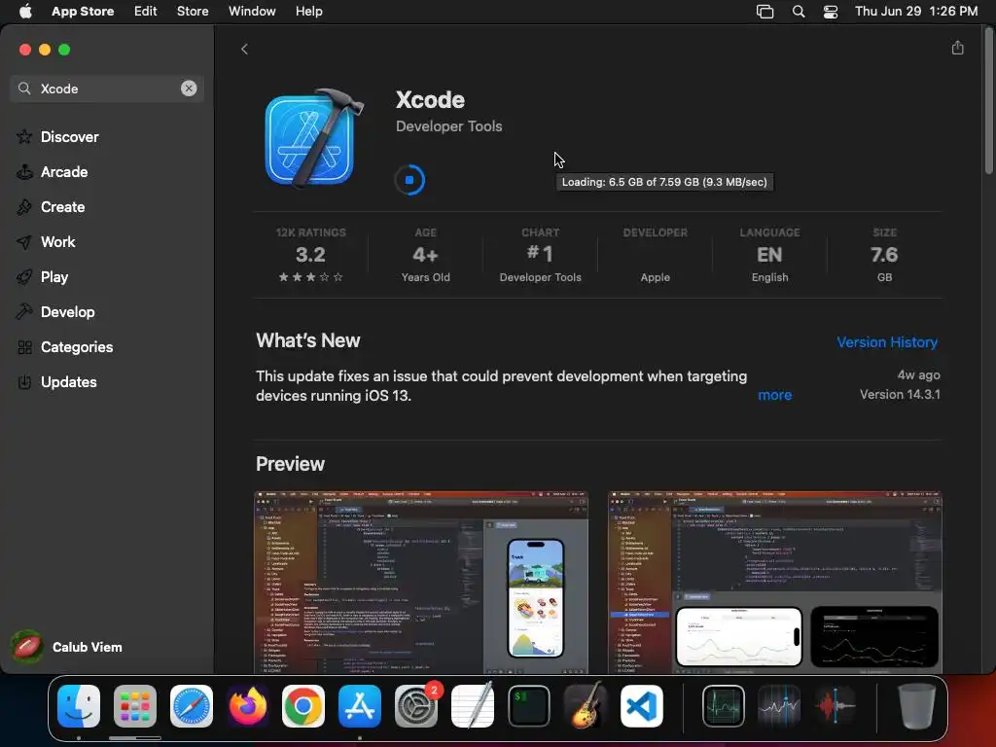Open second Xcode preview screenshot with charts
Image resolution: width=996 pixels, height=747 pixels.
tap(775, 582)
